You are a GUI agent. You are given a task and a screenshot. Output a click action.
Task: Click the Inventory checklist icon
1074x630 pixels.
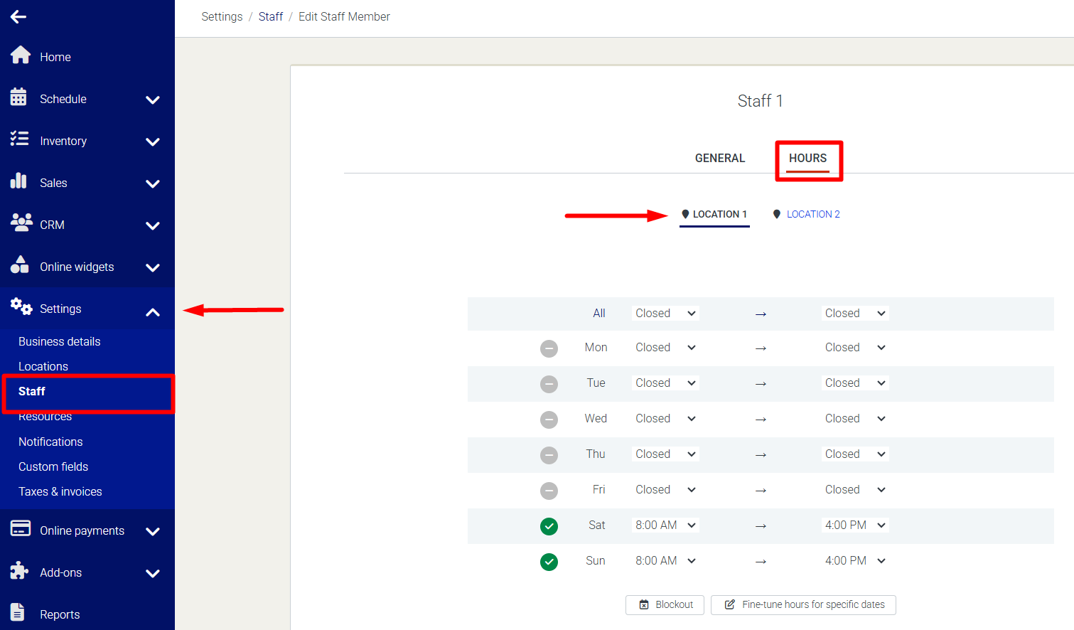click(x=19, y=139)
